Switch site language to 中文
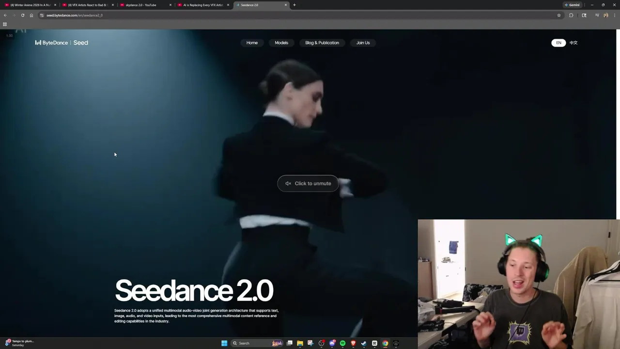 [x=573, y=43]
